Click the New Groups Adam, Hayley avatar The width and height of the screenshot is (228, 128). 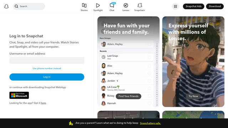click(103, 44)
